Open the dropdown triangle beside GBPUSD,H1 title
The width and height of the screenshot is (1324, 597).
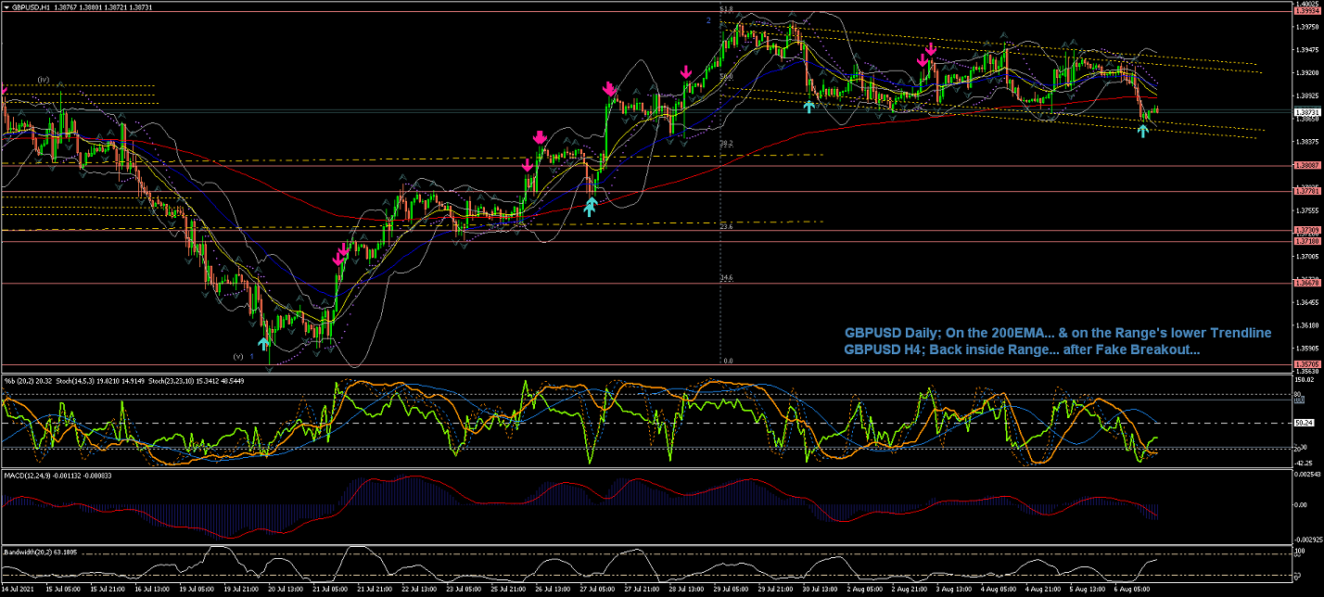(x=6, y=6)
